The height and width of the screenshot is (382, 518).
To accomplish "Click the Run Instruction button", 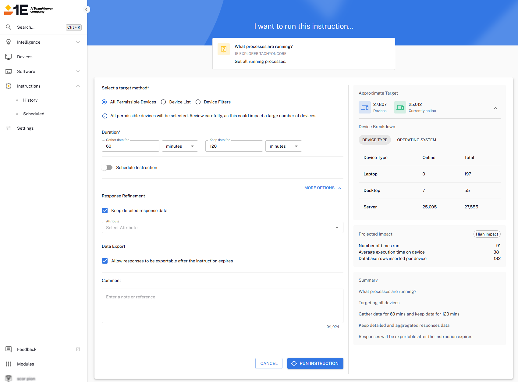I will tap(315, 363).
